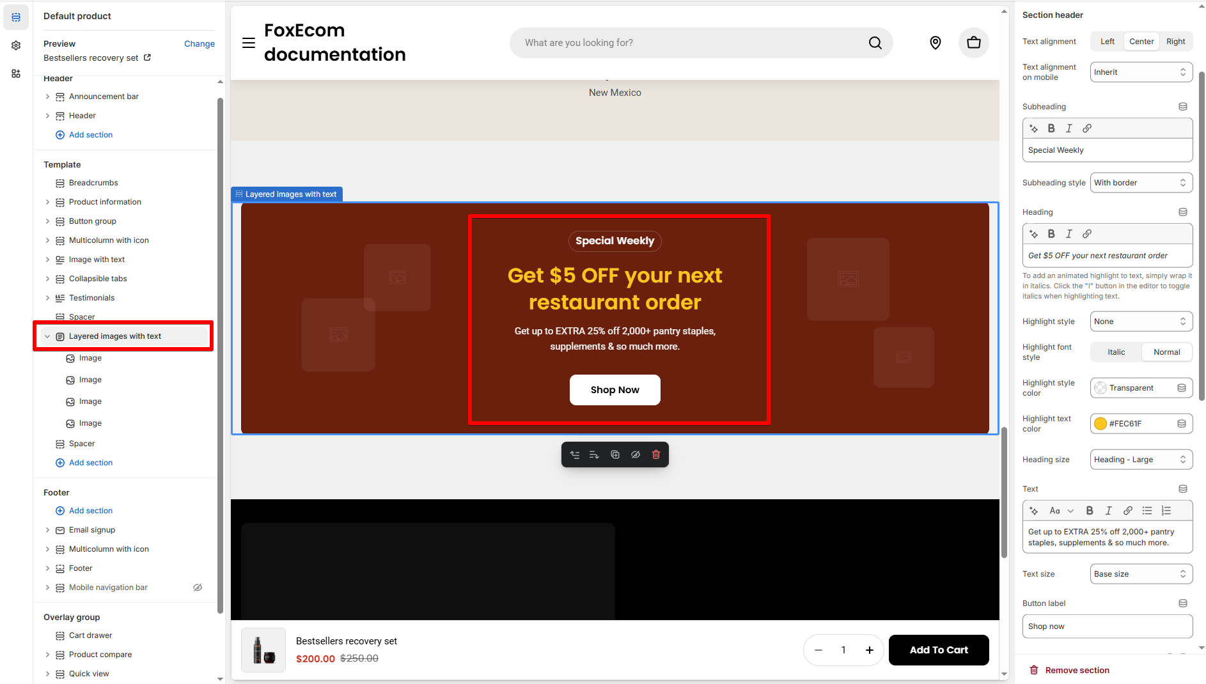This screenshot has width=1206, height=684.
Task: Expand Collapsible tabs section
Action: 47,279
